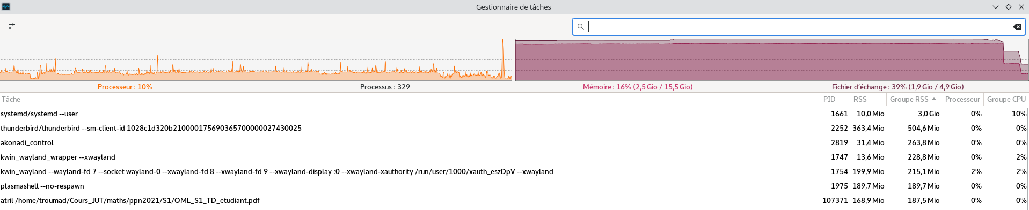Click the memory and swap usage graph

click(772, 59)
